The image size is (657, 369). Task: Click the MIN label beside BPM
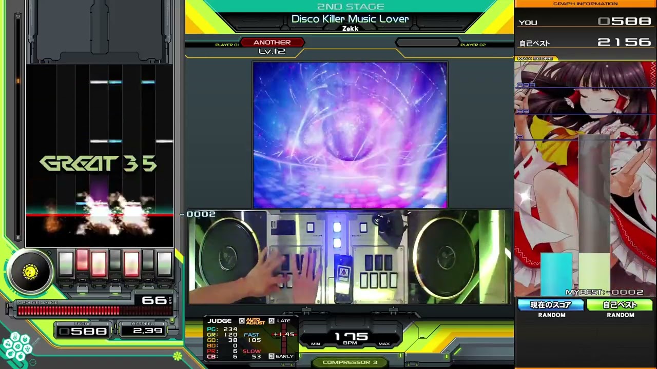pyautogui.click(x=316, y=344)
